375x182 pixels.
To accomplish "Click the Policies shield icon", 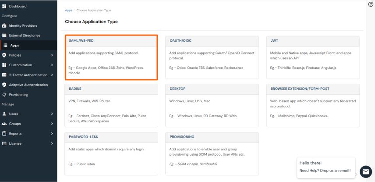I will point(4,55).
